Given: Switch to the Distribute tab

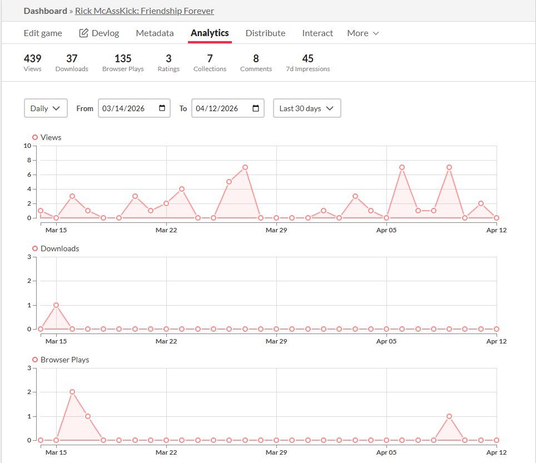Looking at the screenshot, I should click(x=265, y=33).
